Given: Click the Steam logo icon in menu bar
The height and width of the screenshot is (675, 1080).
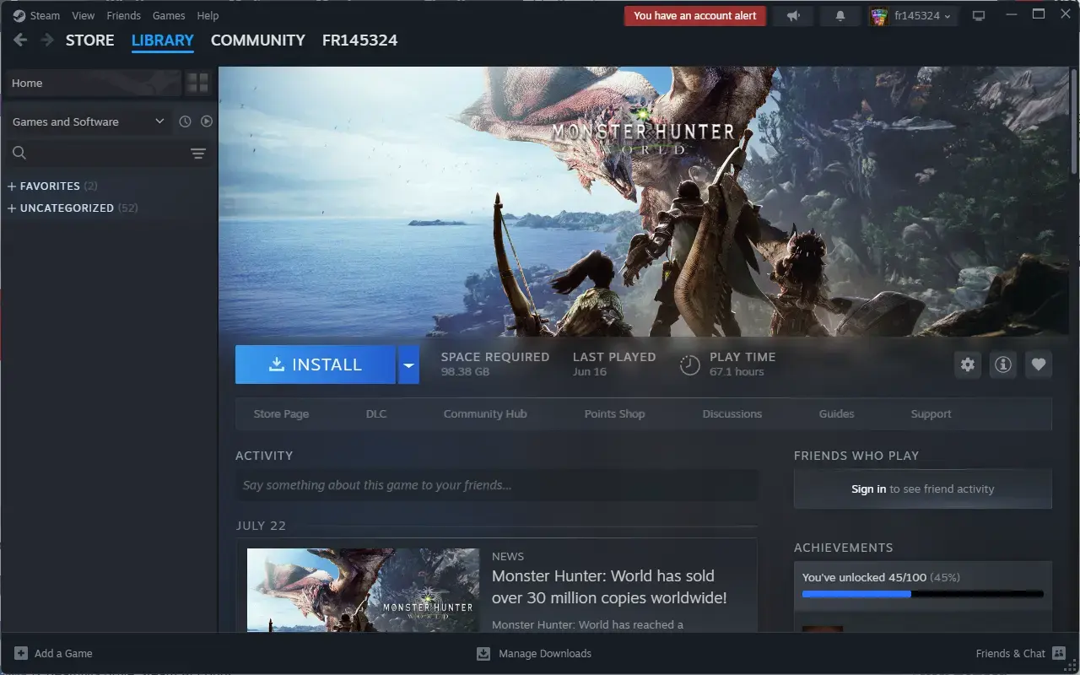Looking at the screenshot, I should click(x=19, y=15).
